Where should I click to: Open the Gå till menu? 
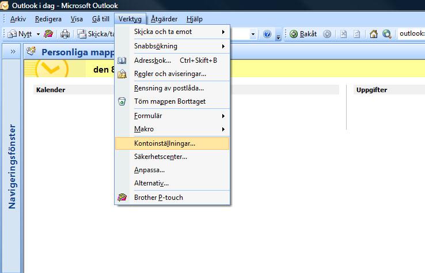pyautogui.click(x=101, y=19)
